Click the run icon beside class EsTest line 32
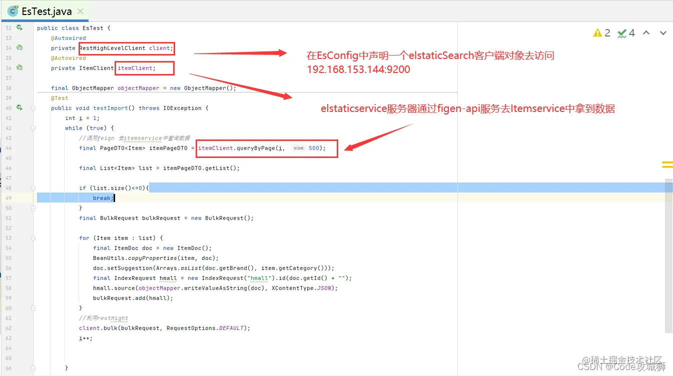Image resolution: width=673 pixels, height=376 pixels. click(20, 28)
